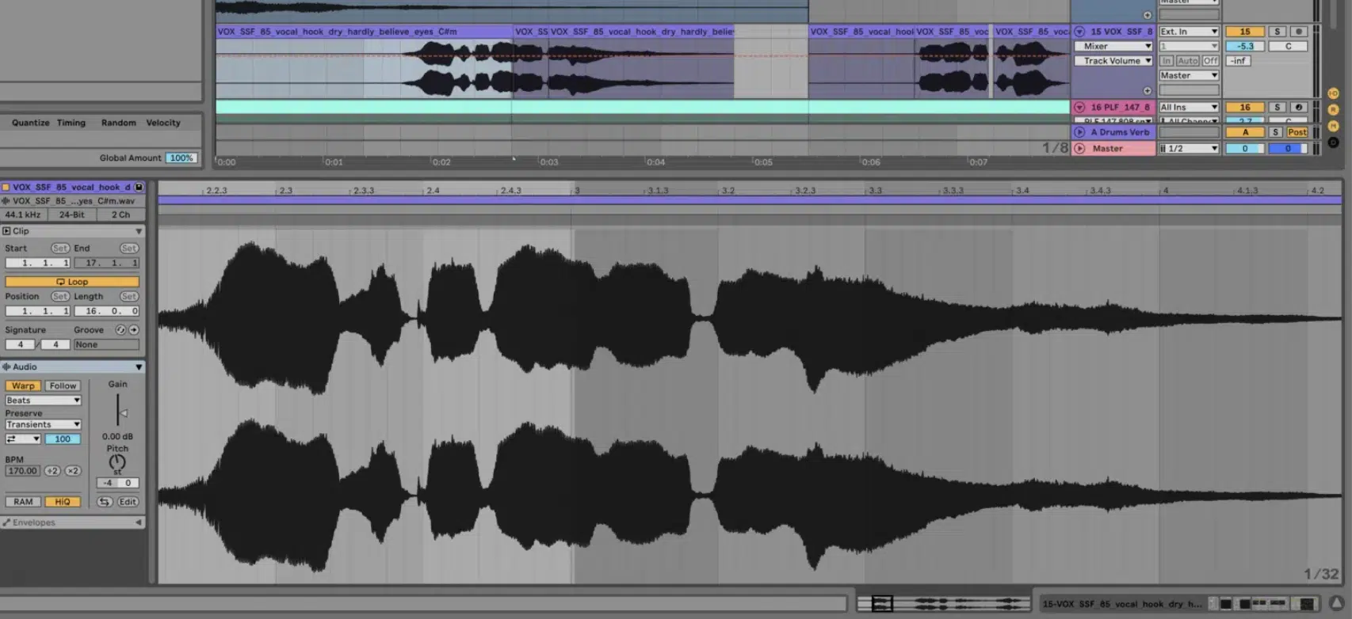This screenshot has width=1352, height=619.
Task: Open the Beats warp mode dropdown
Action: coord(44,401)
